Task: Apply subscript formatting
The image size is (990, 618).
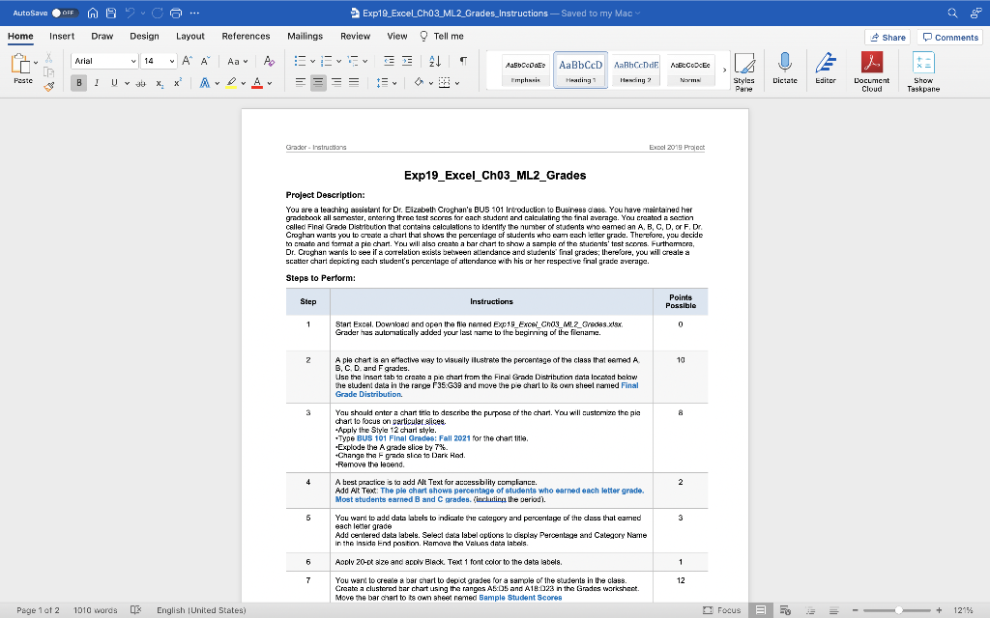Action: point(160,83)
